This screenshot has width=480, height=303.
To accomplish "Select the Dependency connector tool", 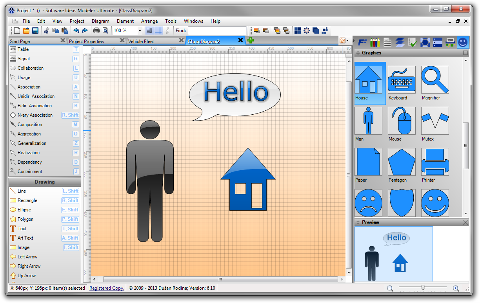I will [x=44, y=162].
